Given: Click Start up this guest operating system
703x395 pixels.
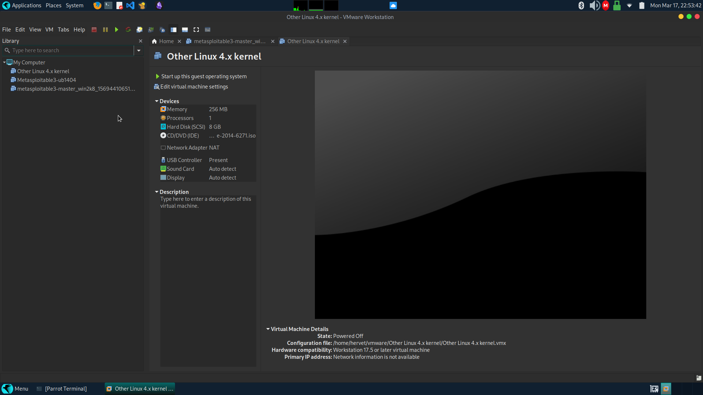Looking at the screenshot, I should coord(204,76).
